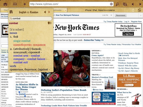This screenshot has height=107, width=143.
Task: Open the dictionary lookup icon in toolbar
Action: click(x=125, y=4)
